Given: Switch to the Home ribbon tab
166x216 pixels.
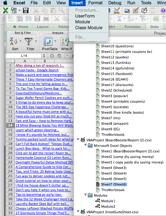Looking at the screenshot, I should tap(21, 27).
